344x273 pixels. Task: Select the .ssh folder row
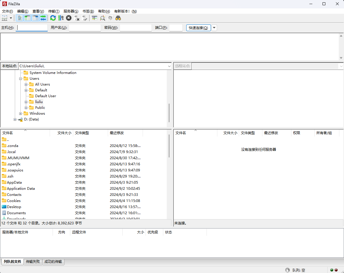pyautogui.click(x=83, y=176)
